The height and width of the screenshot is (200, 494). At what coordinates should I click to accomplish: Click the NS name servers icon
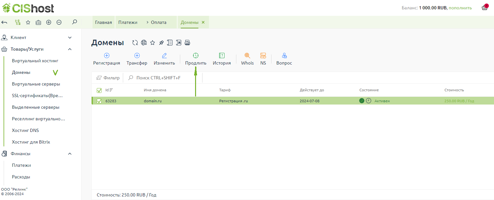(x=263, y=56)
